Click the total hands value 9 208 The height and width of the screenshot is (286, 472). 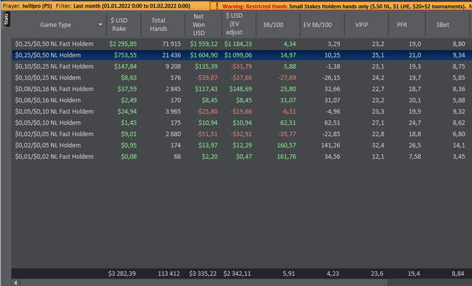click(x=173, y=67)
